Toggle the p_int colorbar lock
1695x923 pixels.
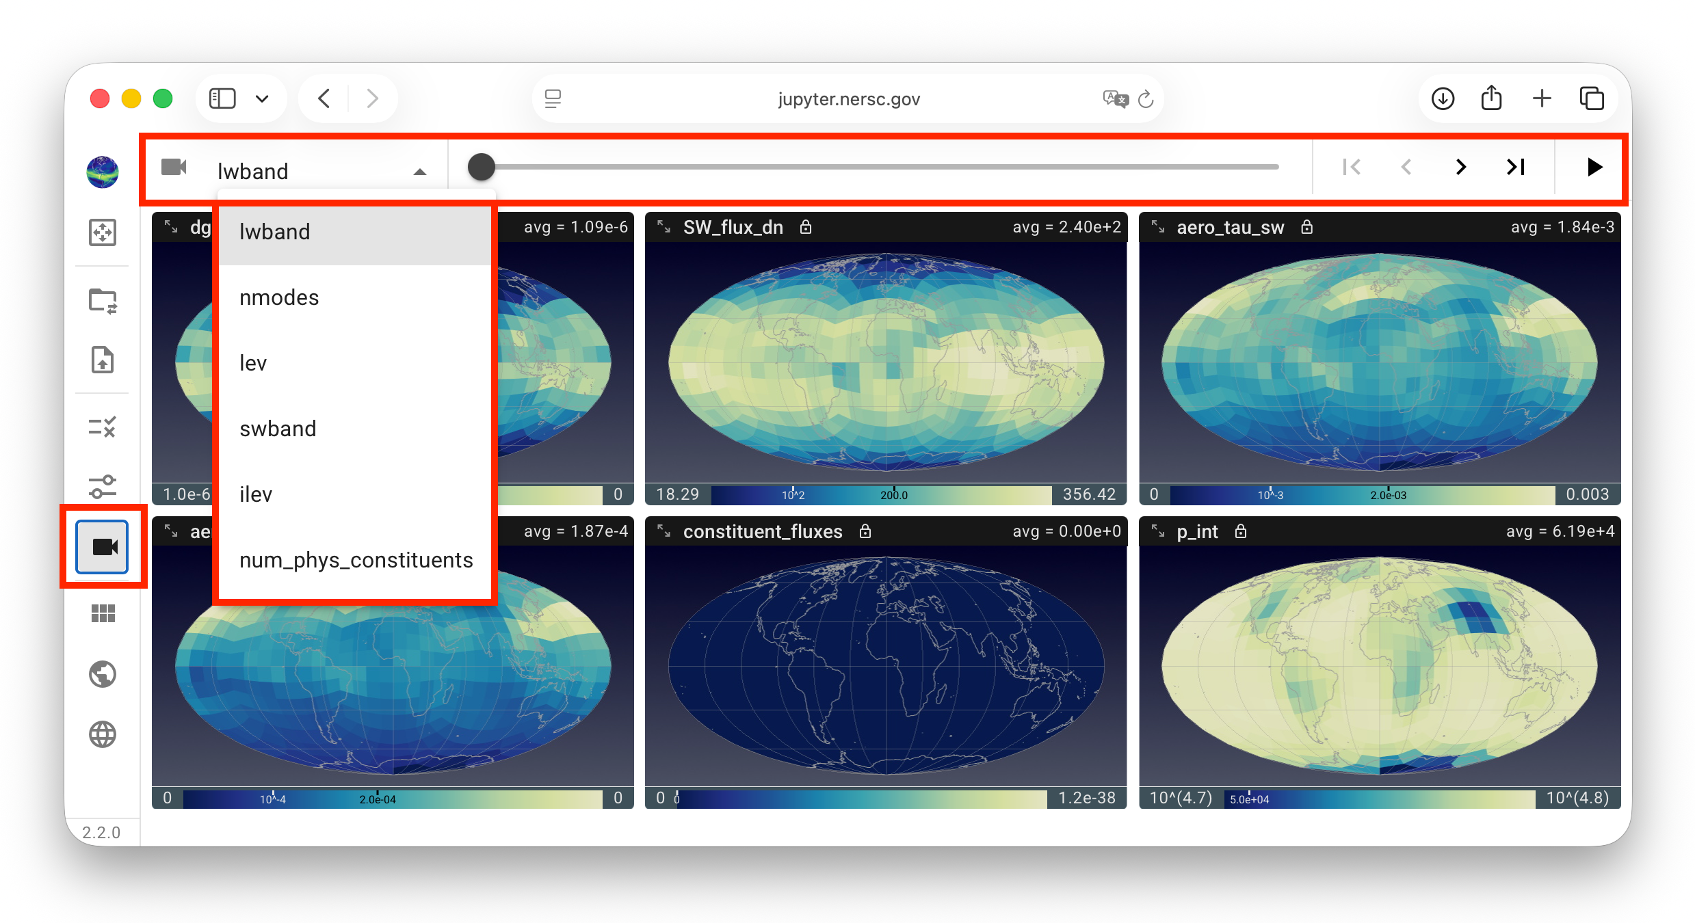pyautogui.click(x=1241, y=531)
